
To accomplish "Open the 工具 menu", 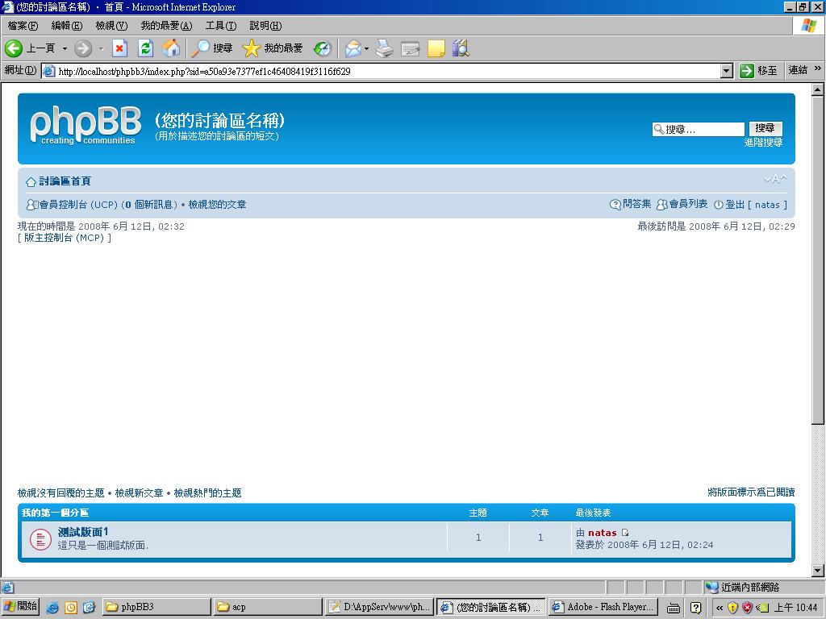I will click(x=220, y=26).
